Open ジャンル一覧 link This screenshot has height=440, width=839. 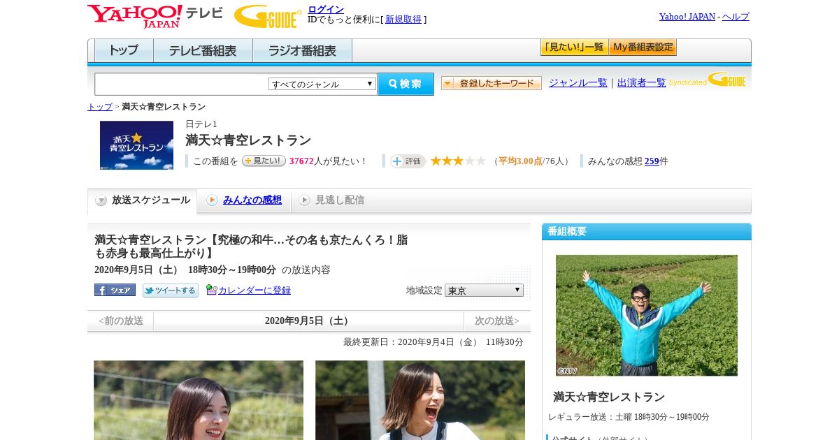point(578,82)
